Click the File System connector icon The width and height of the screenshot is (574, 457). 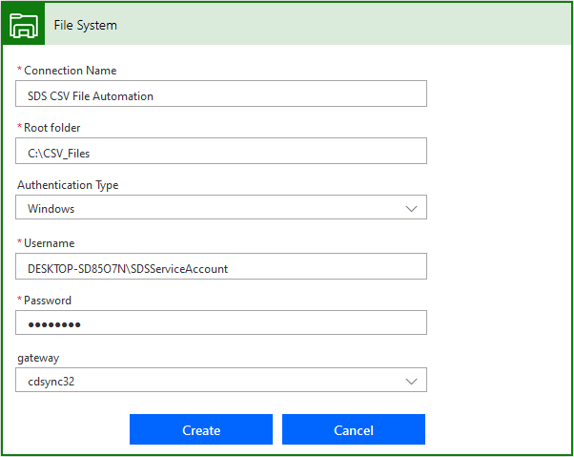(x=24, y=24)
